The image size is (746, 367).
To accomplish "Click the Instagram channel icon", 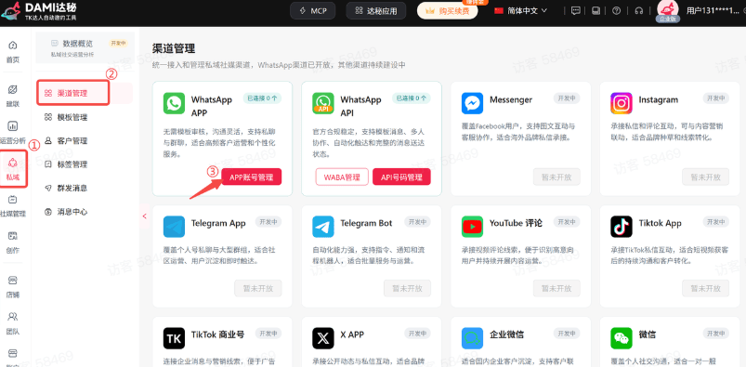I will [622, 103].
